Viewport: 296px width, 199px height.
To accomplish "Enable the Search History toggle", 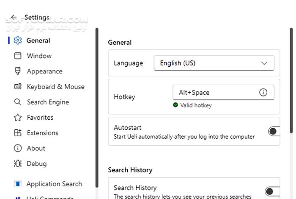I will pyautogui.click(x=272, y=191).
